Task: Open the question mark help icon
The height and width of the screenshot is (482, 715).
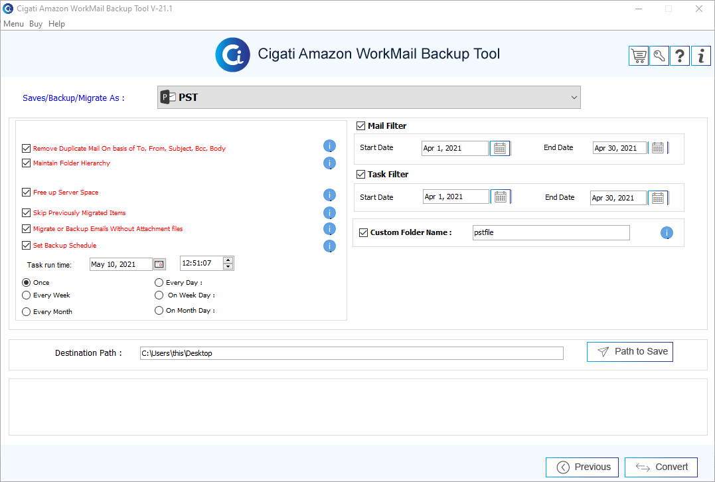Action: [680, 56]
